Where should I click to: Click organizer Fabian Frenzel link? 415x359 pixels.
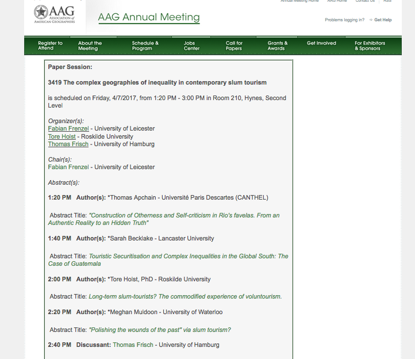coord(68,128)
